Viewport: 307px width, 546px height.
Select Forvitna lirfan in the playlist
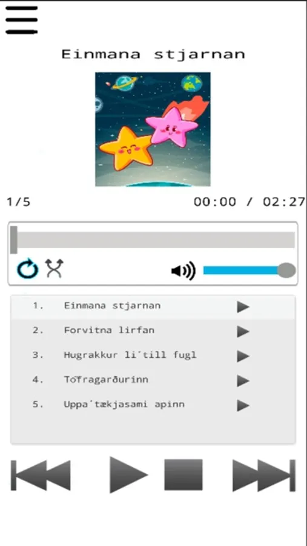tap(109, 330)
